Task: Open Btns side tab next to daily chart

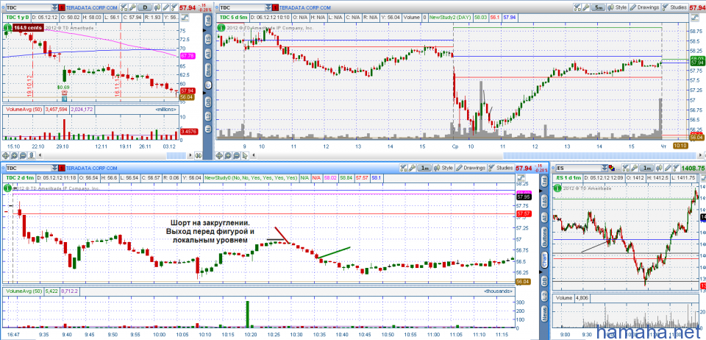Action: click(208, 71)
